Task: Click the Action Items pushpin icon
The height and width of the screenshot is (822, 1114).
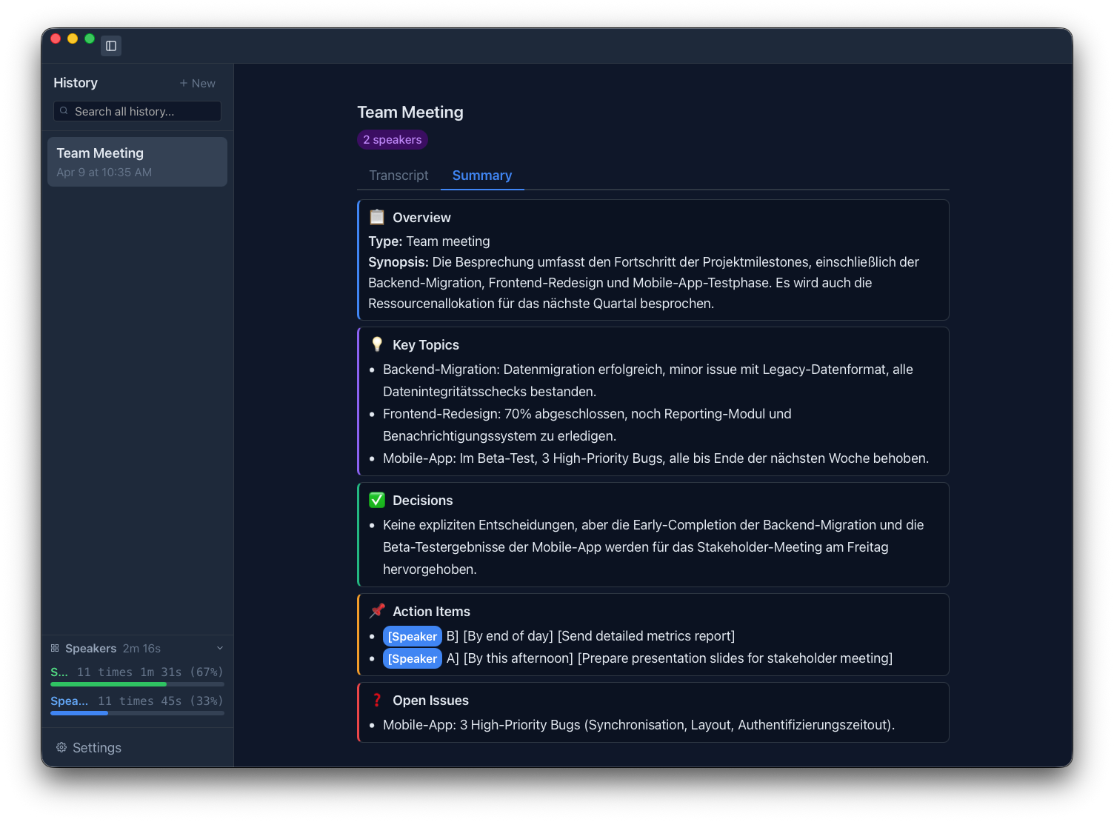Action: point(377,611)
